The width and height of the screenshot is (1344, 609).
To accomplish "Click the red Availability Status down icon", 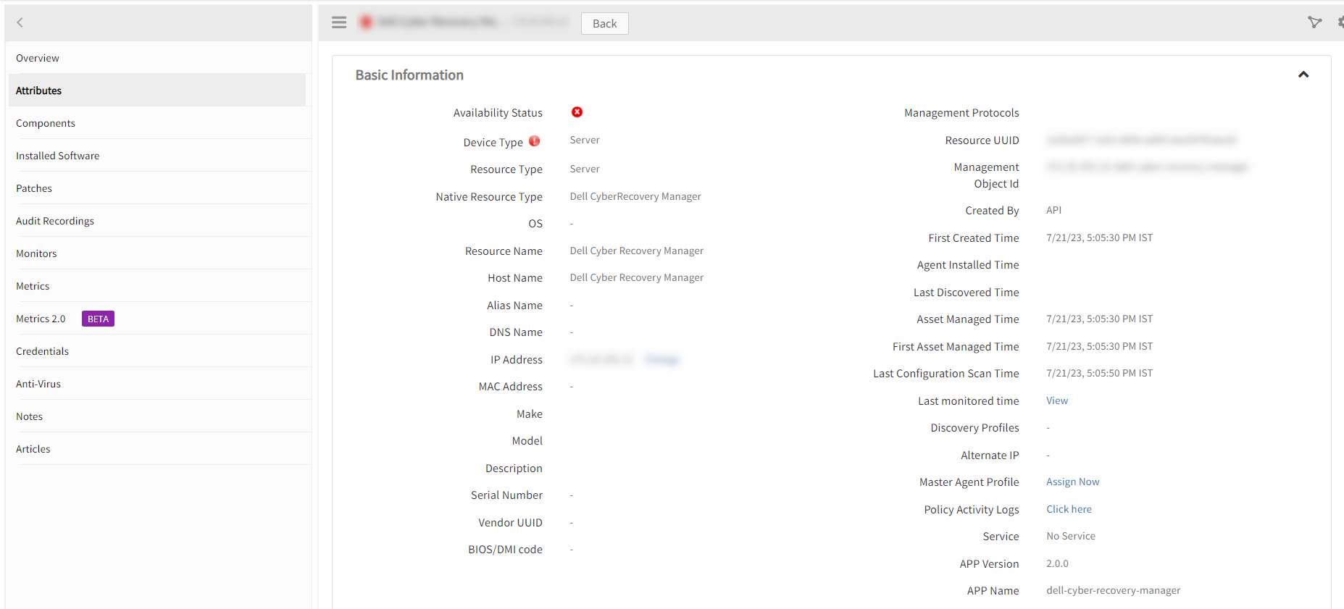I will pos(577,112).
